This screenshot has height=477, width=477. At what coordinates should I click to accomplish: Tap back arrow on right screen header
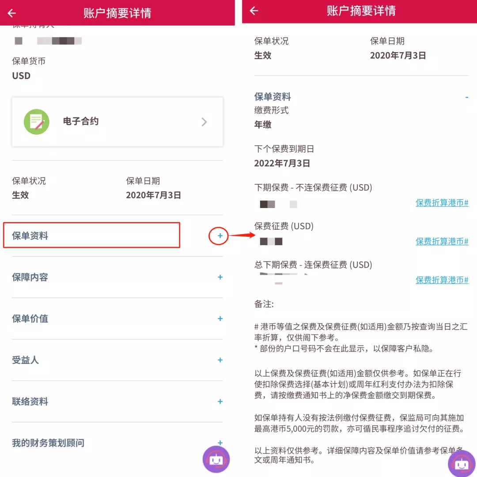pos(254,11)
